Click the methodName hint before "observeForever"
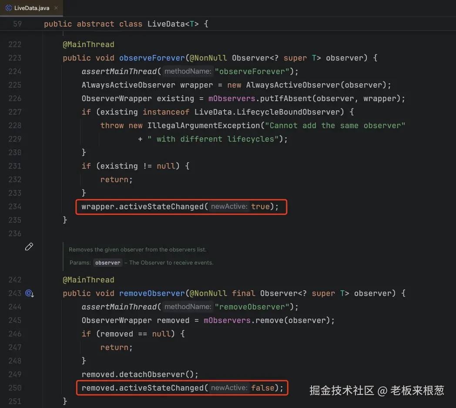 [x=188, y=71]
